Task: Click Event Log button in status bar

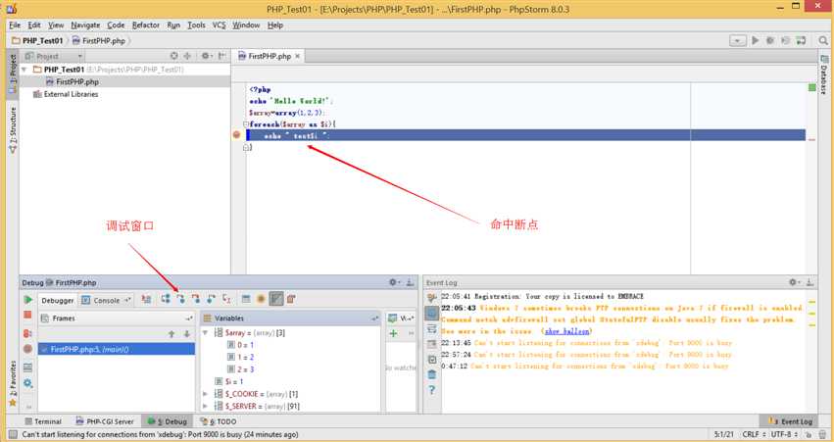Action: (790, 421)
